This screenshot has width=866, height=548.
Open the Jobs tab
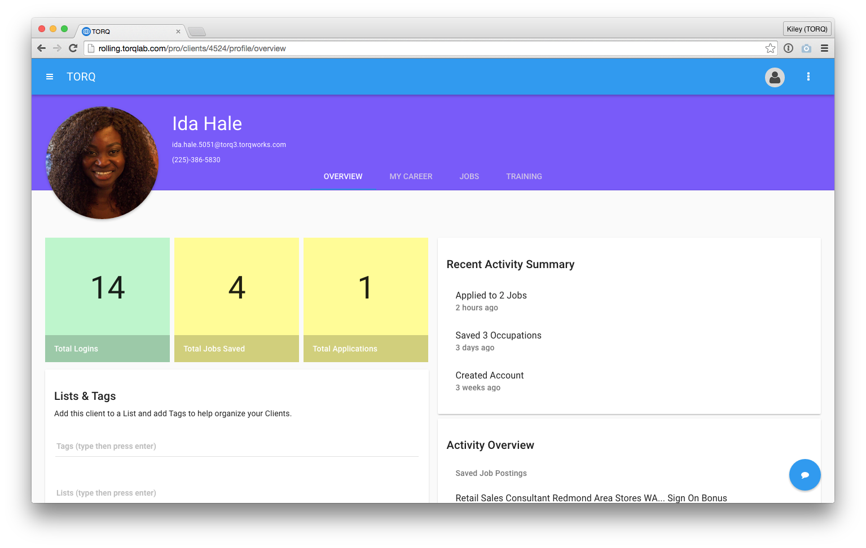coord(469,176)
